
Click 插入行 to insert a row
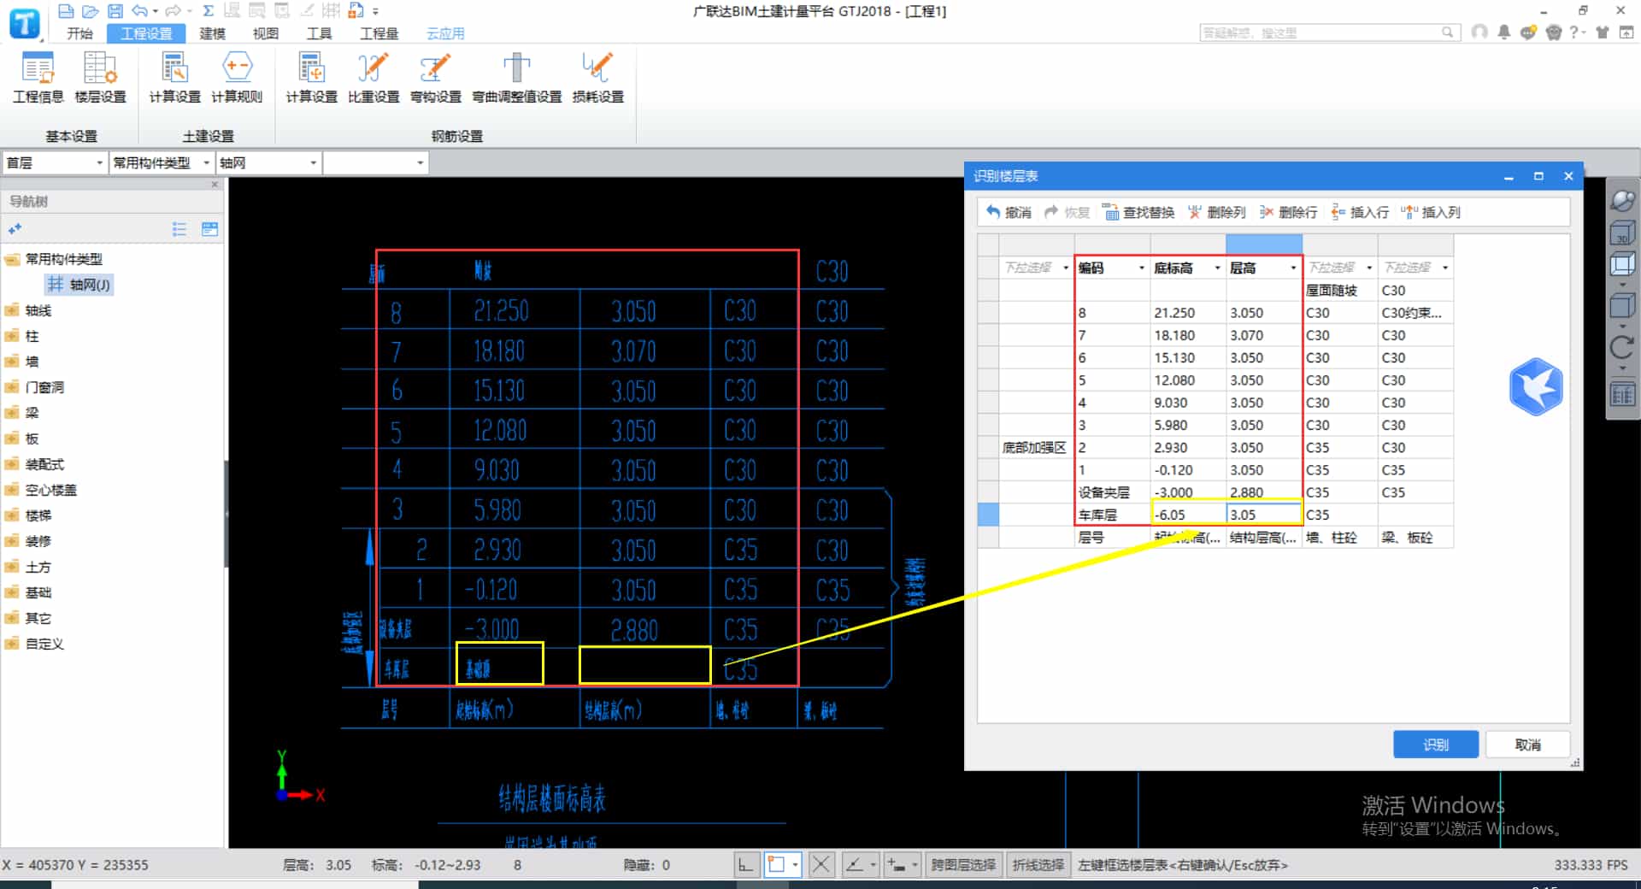click(1360, 212)
